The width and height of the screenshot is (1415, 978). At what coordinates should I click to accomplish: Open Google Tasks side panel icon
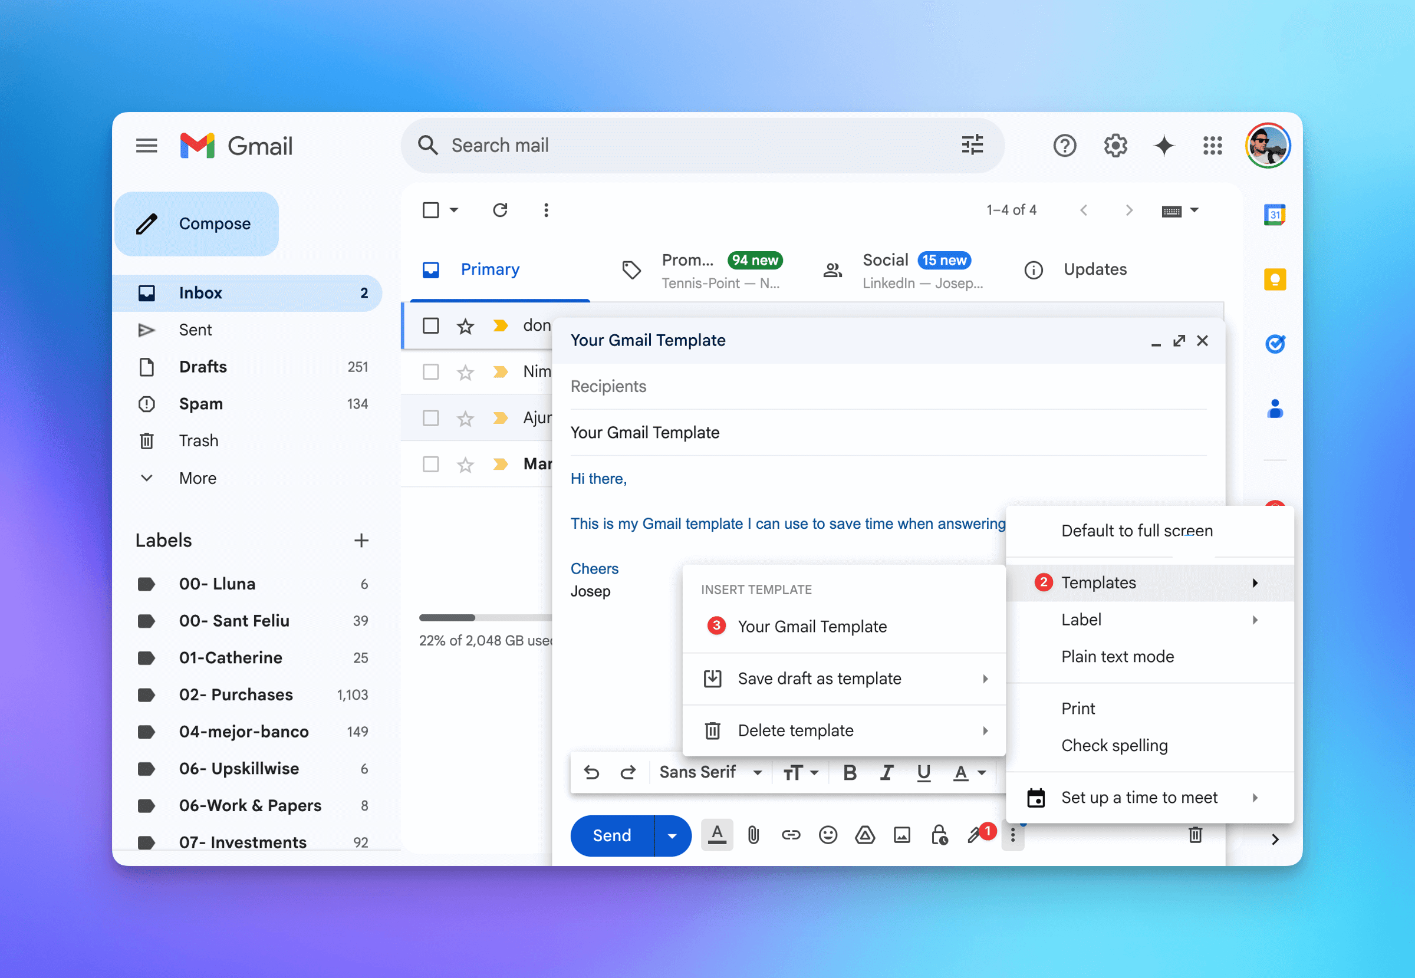pos(1275,344)
